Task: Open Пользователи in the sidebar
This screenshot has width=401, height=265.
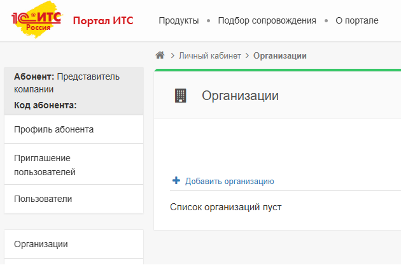Action: point(43,199)
